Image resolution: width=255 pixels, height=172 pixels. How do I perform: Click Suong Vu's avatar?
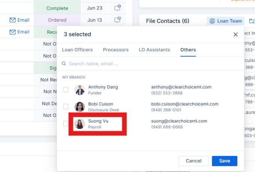[79, 124]
